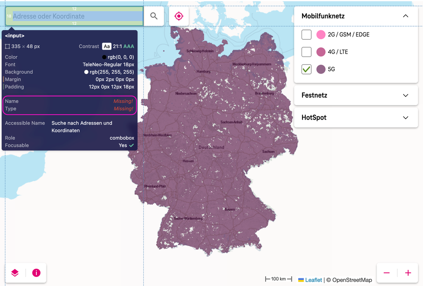The height and width of the screenshot is (286, 423).
Task: Open the info circle icon
Action: (x=36, y=273)
